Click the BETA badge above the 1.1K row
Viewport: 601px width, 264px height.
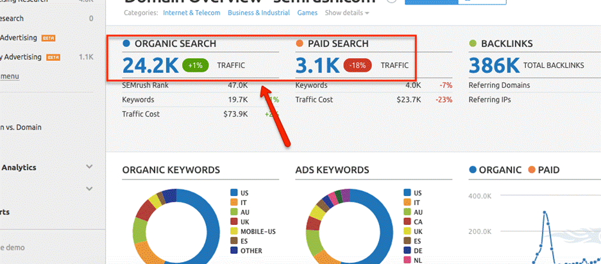click(x=48, y=38)
